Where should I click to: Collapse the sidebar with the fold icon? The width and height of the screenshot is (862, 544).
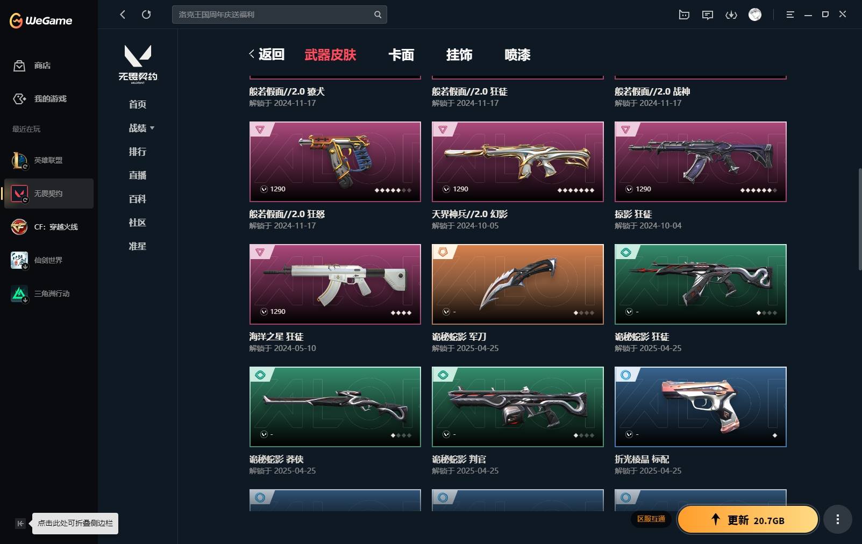(x=20, y=523)
